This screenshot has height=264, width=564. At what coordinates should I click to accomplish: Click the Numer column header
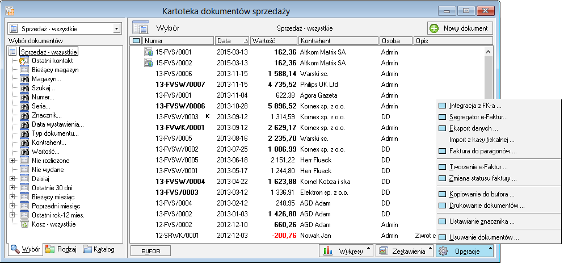(x=179, y=41)
